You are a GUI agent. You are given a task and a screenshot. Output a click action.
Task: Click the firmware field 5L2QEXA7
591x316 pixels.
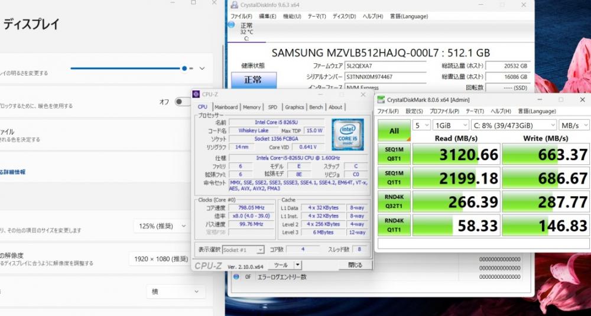click(x=385, y=66)
